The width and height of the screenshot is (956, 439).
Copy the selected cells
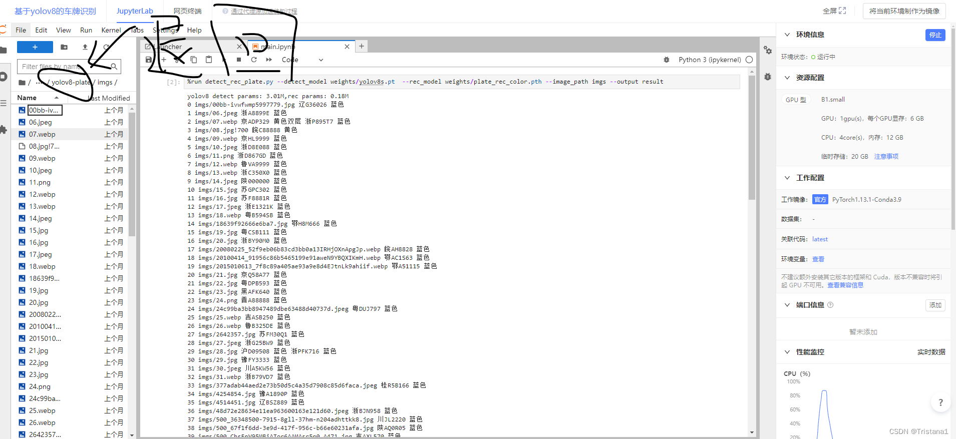click(194, 60)
